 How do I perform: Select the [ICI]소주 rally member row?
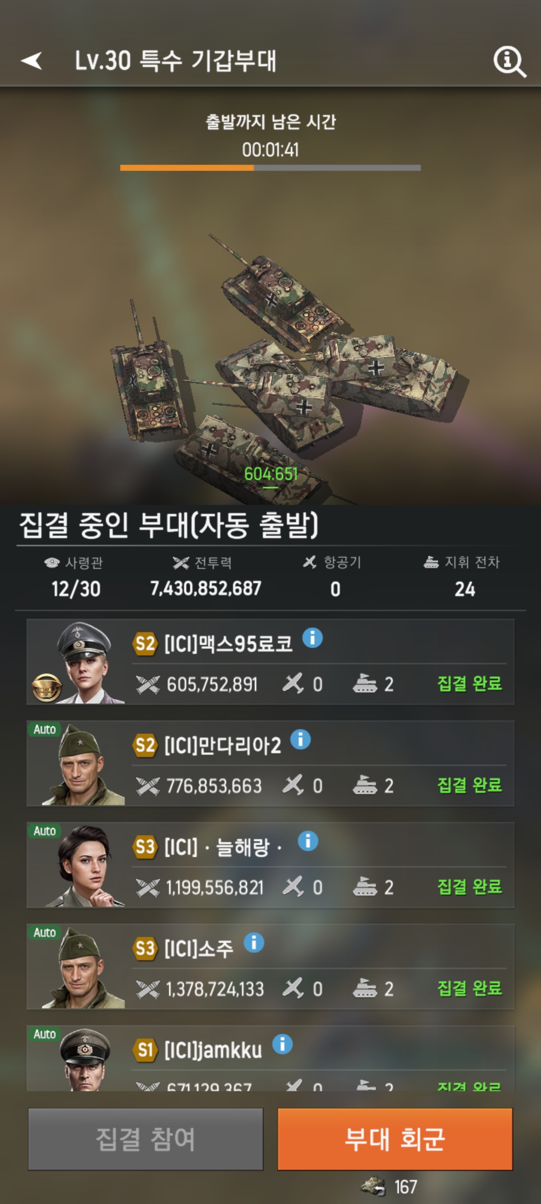pos(270,967)
